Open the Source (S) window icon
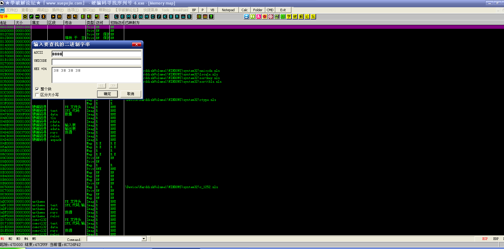The width and height of the screenshot is (504, 249). (x=189, y=17)
